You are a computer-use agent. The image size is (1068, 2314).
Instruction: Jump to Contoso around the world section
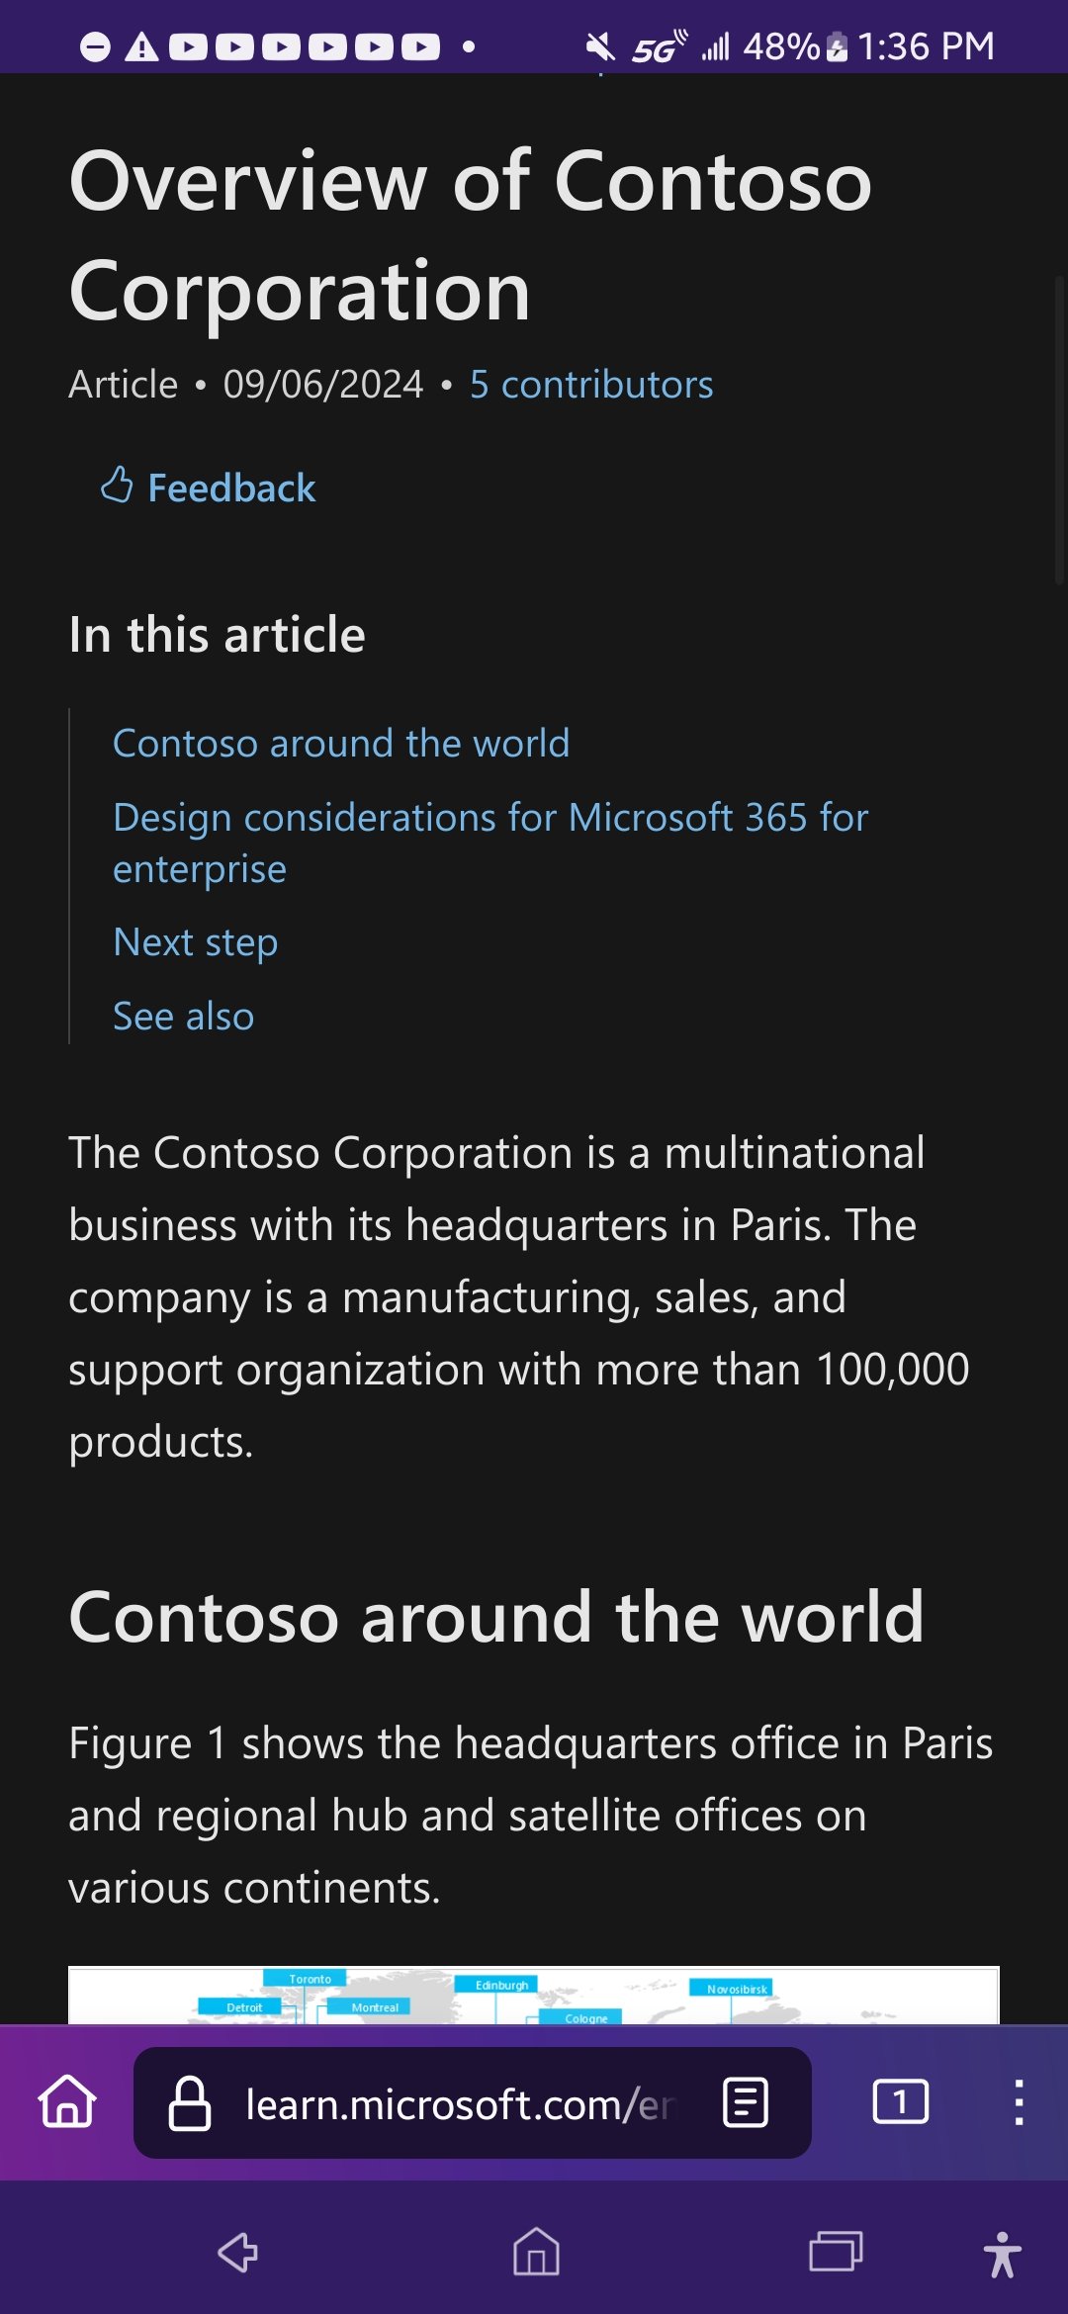pos(341,744)
